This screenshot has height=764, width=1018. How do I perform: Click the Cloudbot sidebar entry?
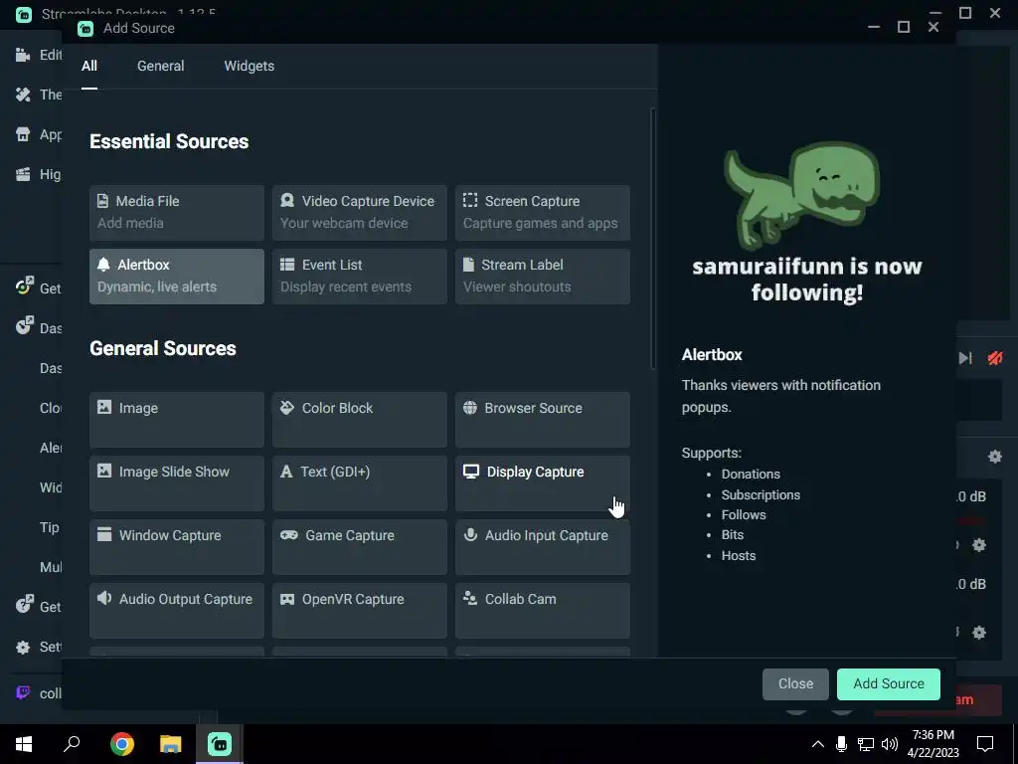[x=51, y=408]
